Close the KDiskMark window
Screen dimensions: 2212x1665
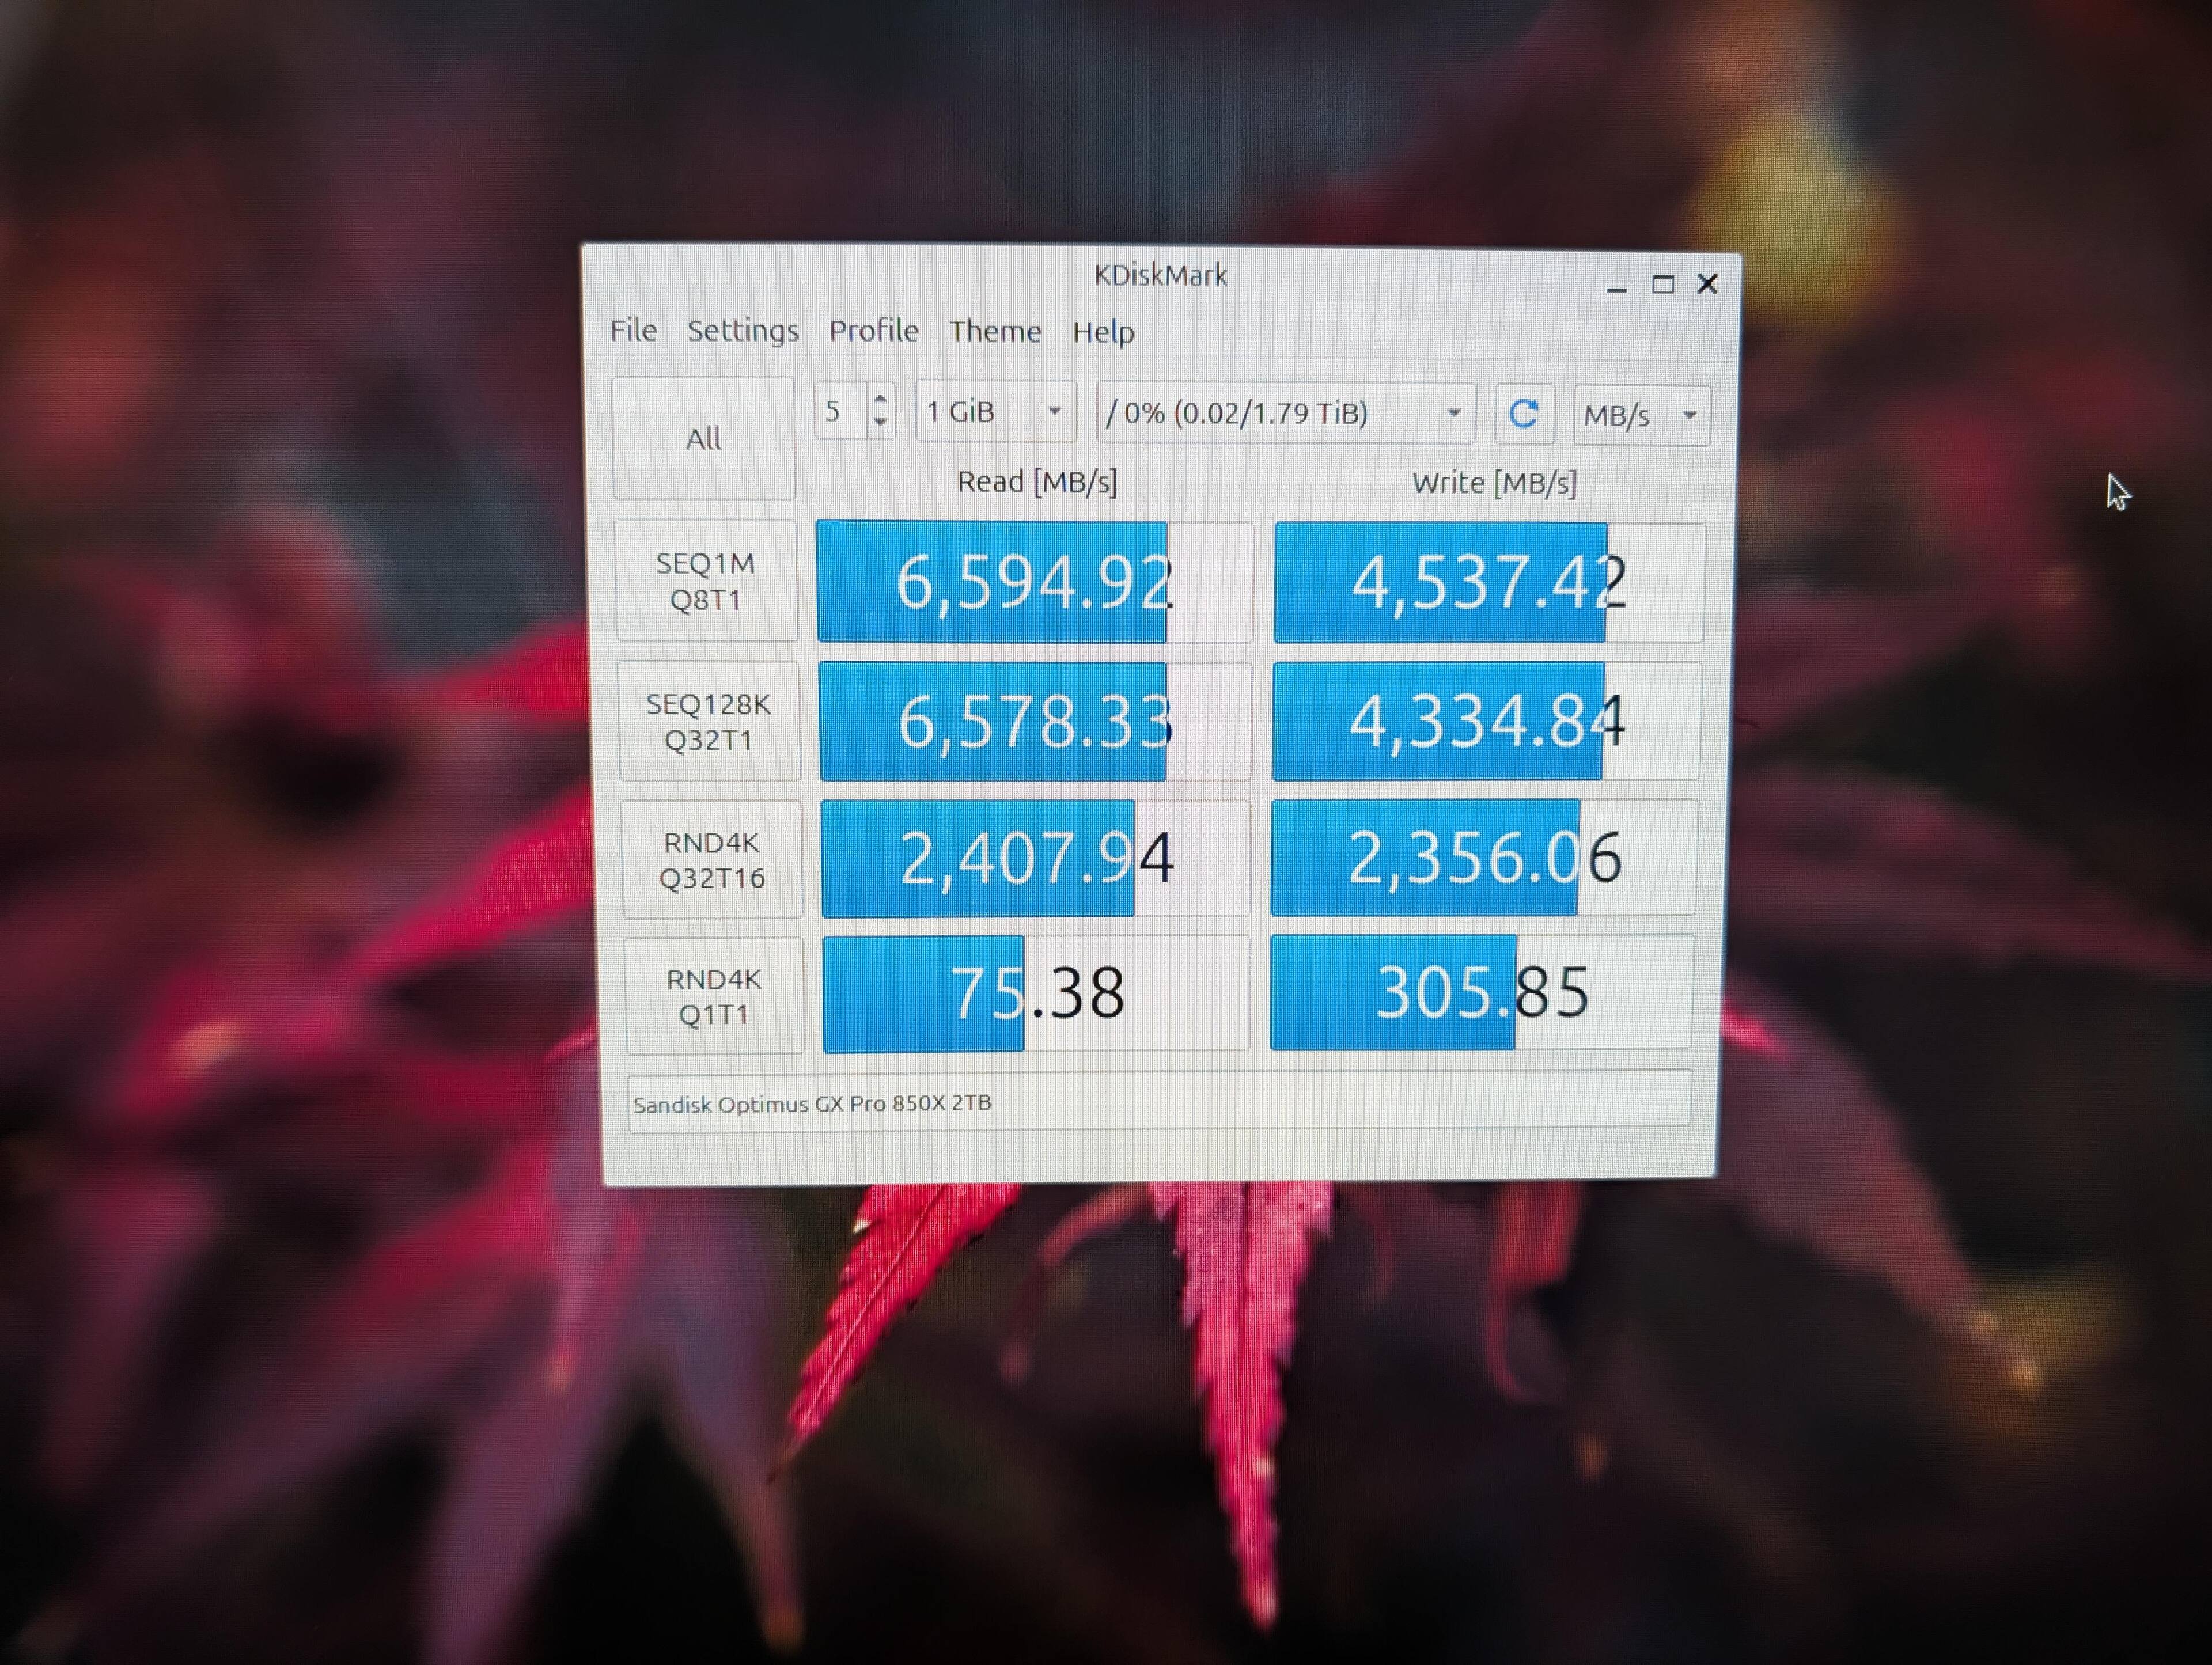click(x=1708, y=285)
